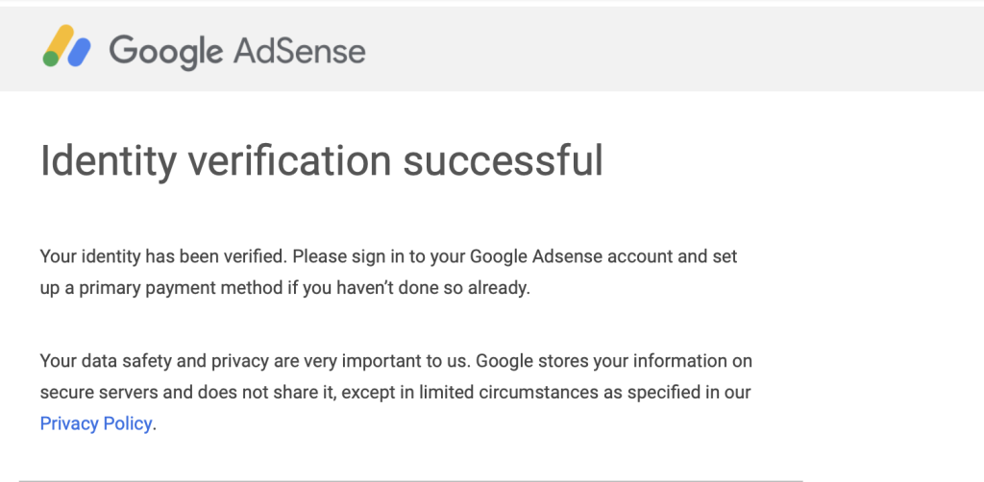Click the "AdSense" wordmark in the header
Screen dimensions: 984x482
(299, 50)
